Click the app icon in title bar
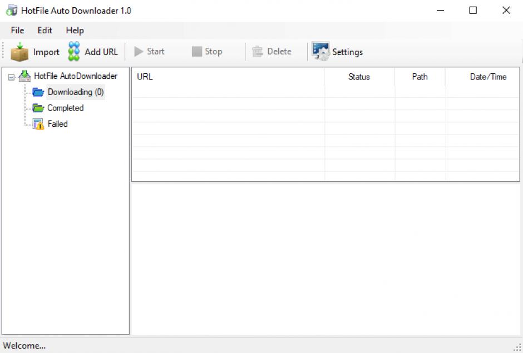This screenshot has height=353, width=523. (x=12, y=11)
